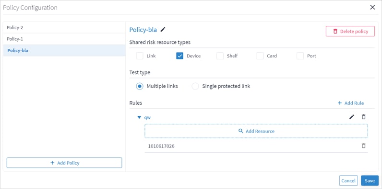
Task: Click the Delete policy button
Action: tap(350, 31)
